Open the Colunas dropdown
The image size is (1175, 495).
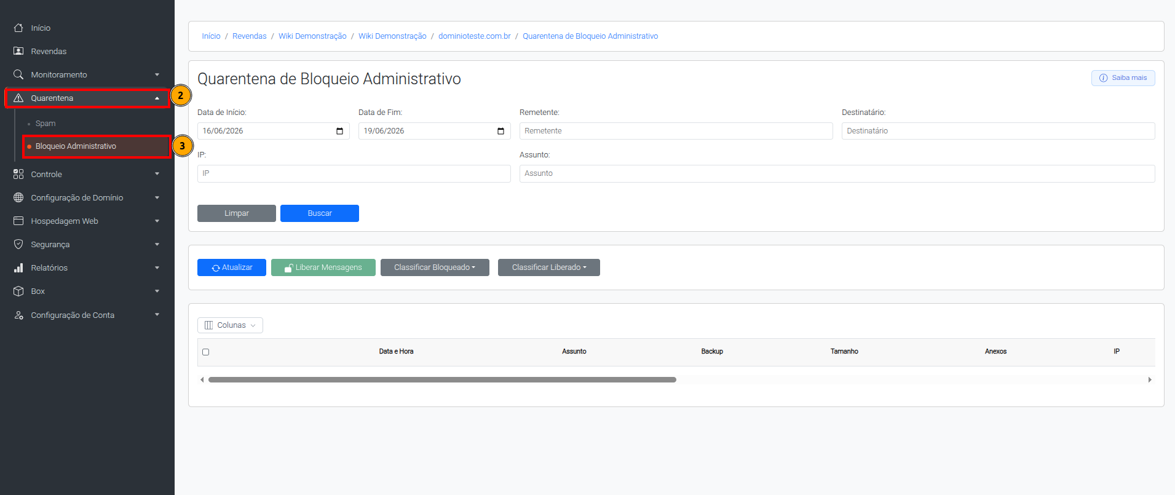click(x=230, y=325)
